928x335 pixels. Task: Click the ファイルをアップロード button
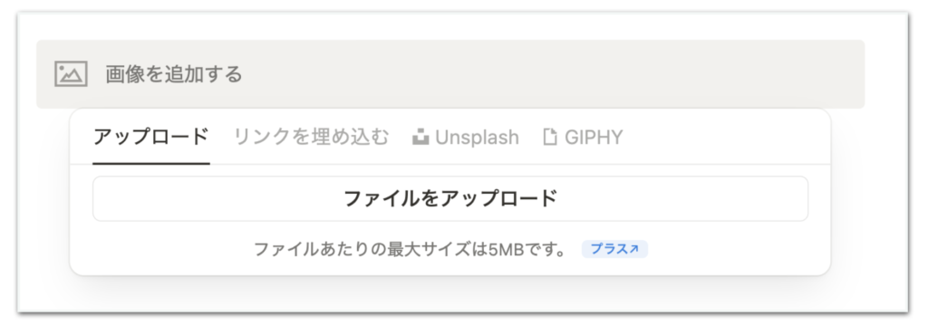[450, 198]
